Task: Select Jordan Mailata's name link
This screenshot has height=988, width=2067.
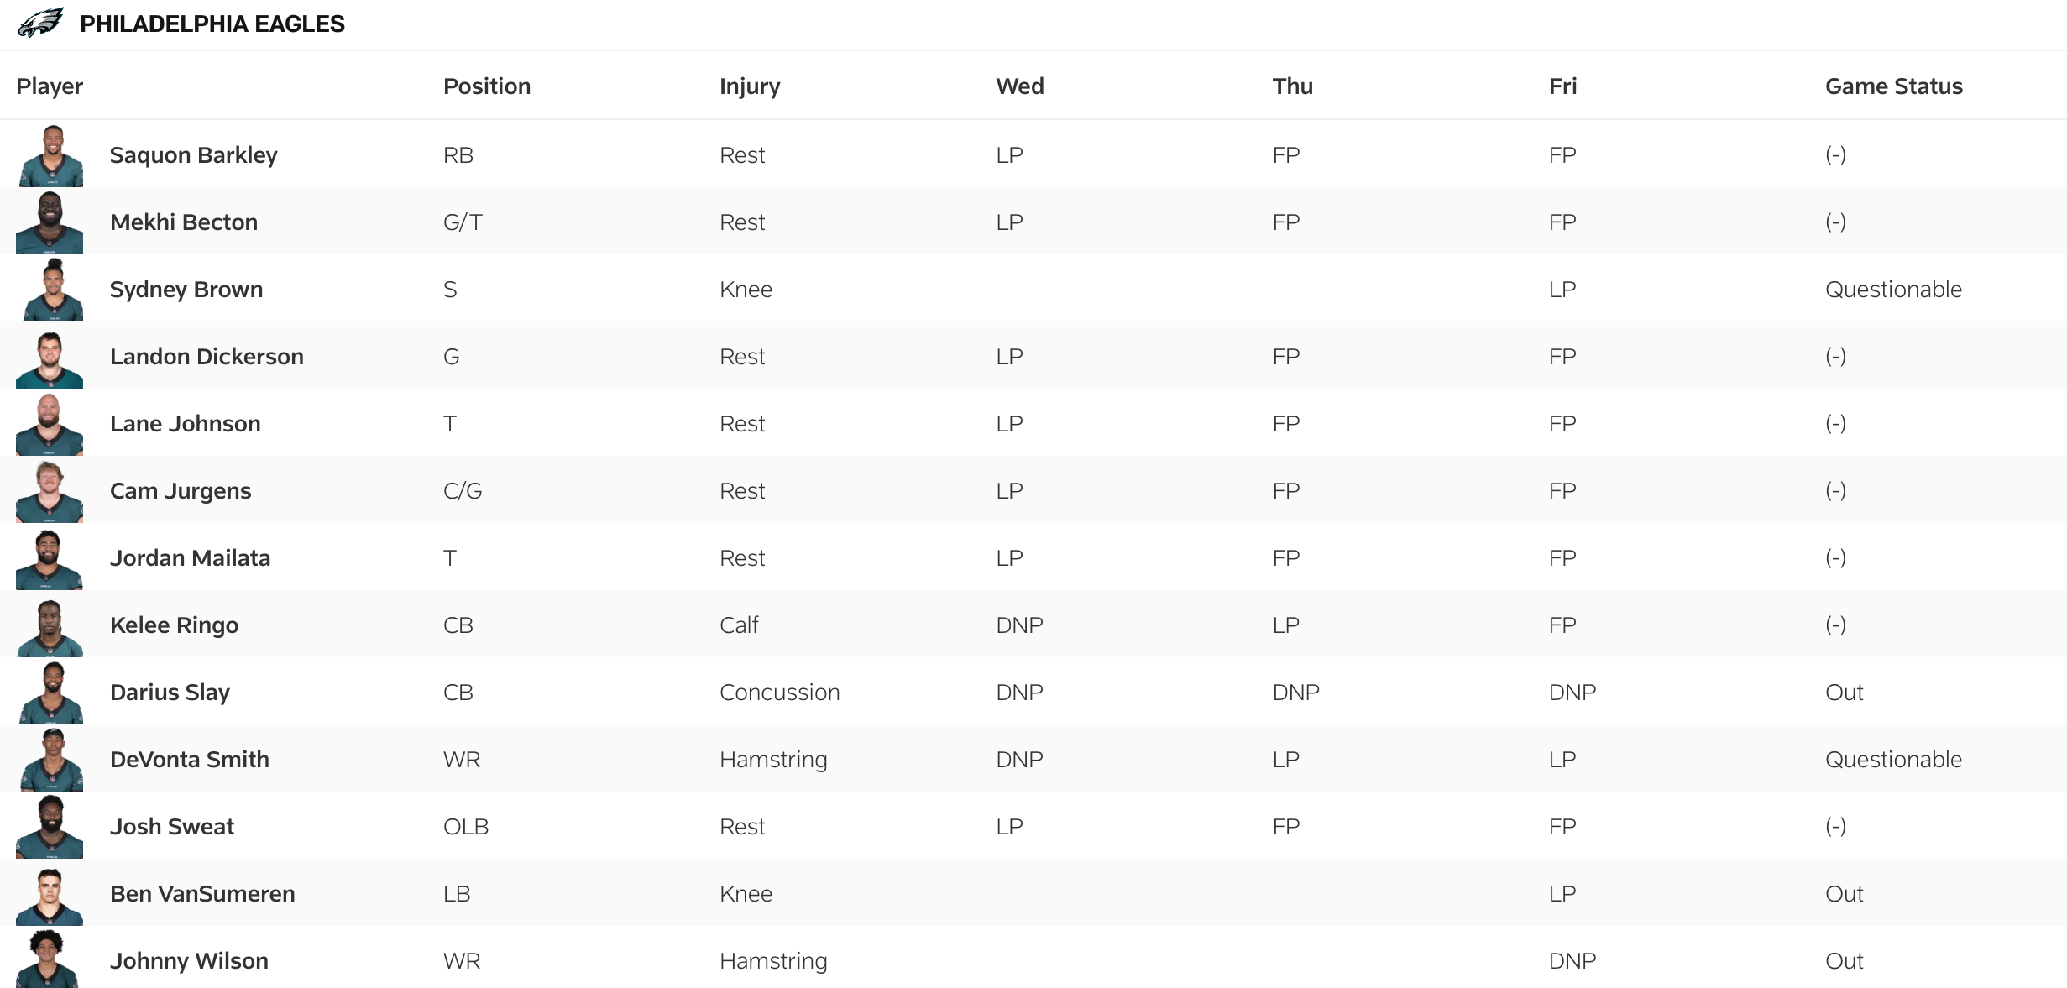Action: tap(190, 558)
